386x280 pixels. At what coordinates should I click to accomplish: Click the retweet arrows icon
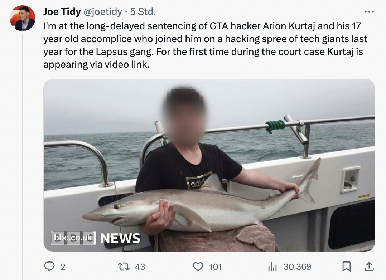point(124,266)
